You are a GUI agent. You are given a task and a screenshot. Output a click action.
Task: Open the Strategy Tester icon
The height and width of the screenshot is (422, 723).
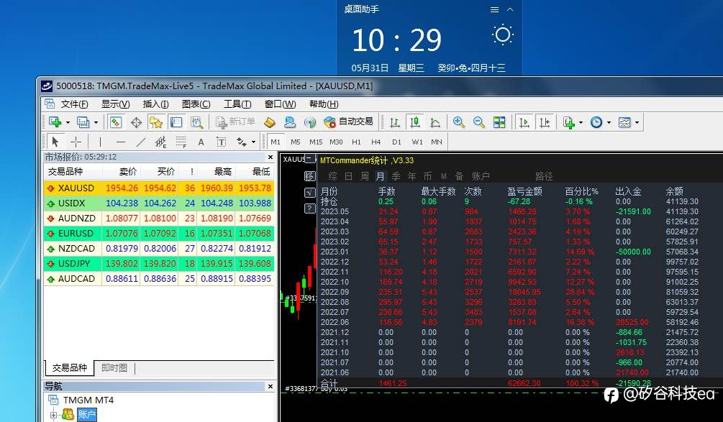click(196, 122)
